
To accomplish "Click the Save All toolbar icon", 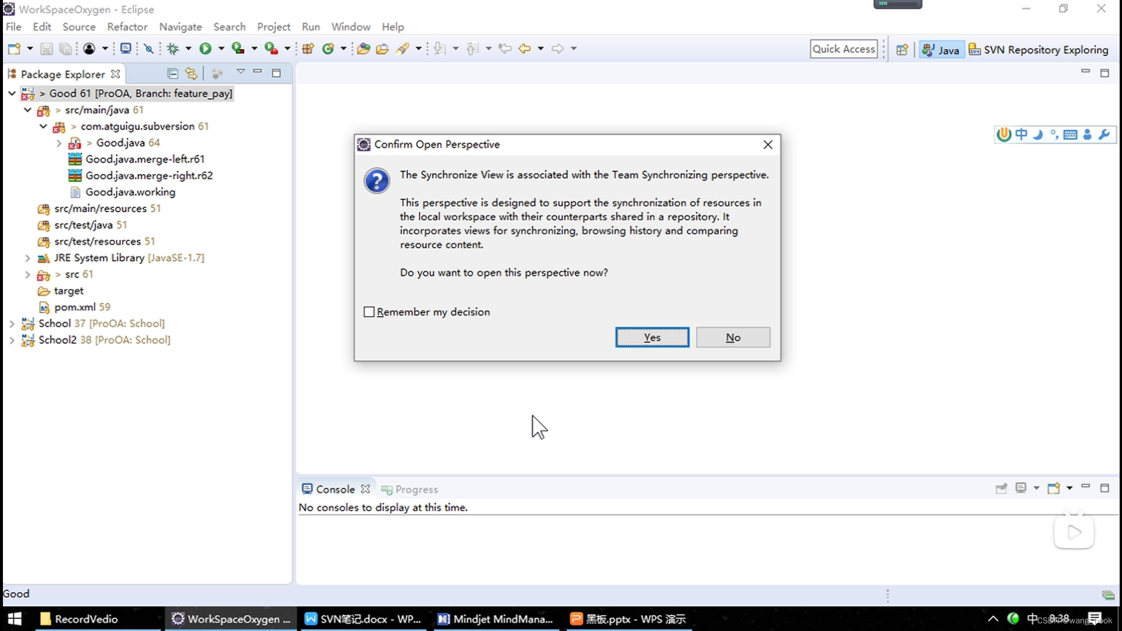I will (65, 48).
